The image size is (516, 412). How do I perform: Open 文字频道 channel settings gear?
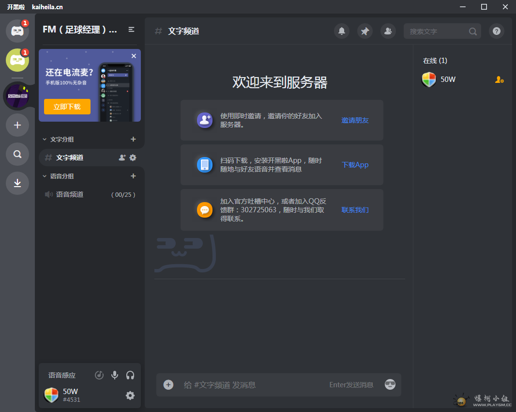point(133,158)
